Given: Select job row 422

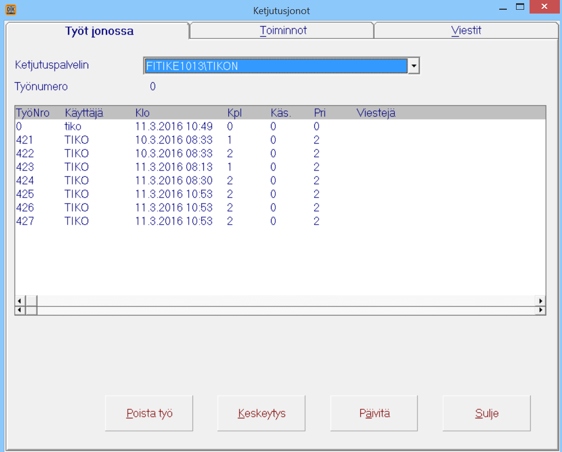Looking at the screenshot, I should [x=280, y=154].
